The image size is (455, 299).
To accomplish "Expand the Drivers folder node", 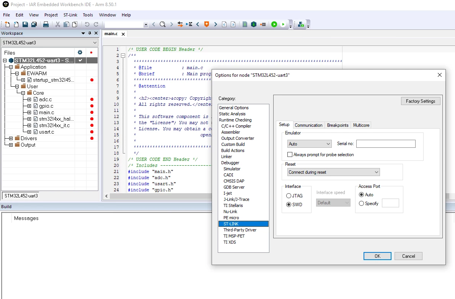I will 11,138.
